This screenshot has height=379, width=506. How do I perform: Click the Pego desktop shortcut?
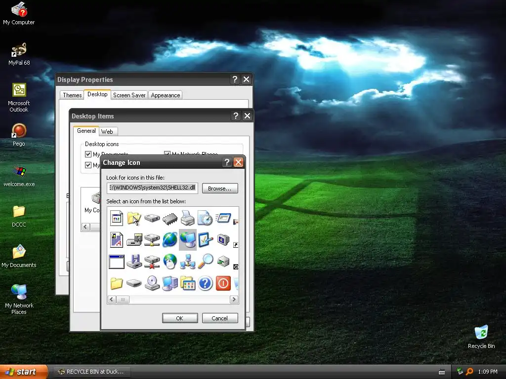[x=19, y=135]
